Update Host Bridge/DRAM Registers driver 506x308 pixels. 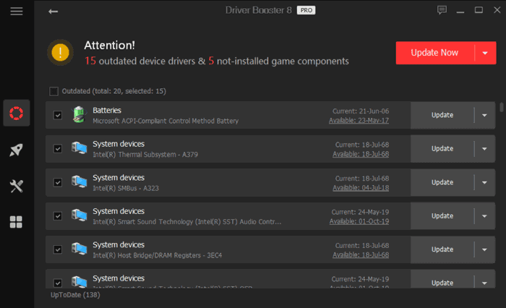pyautogui.click(x=442, y=249)
